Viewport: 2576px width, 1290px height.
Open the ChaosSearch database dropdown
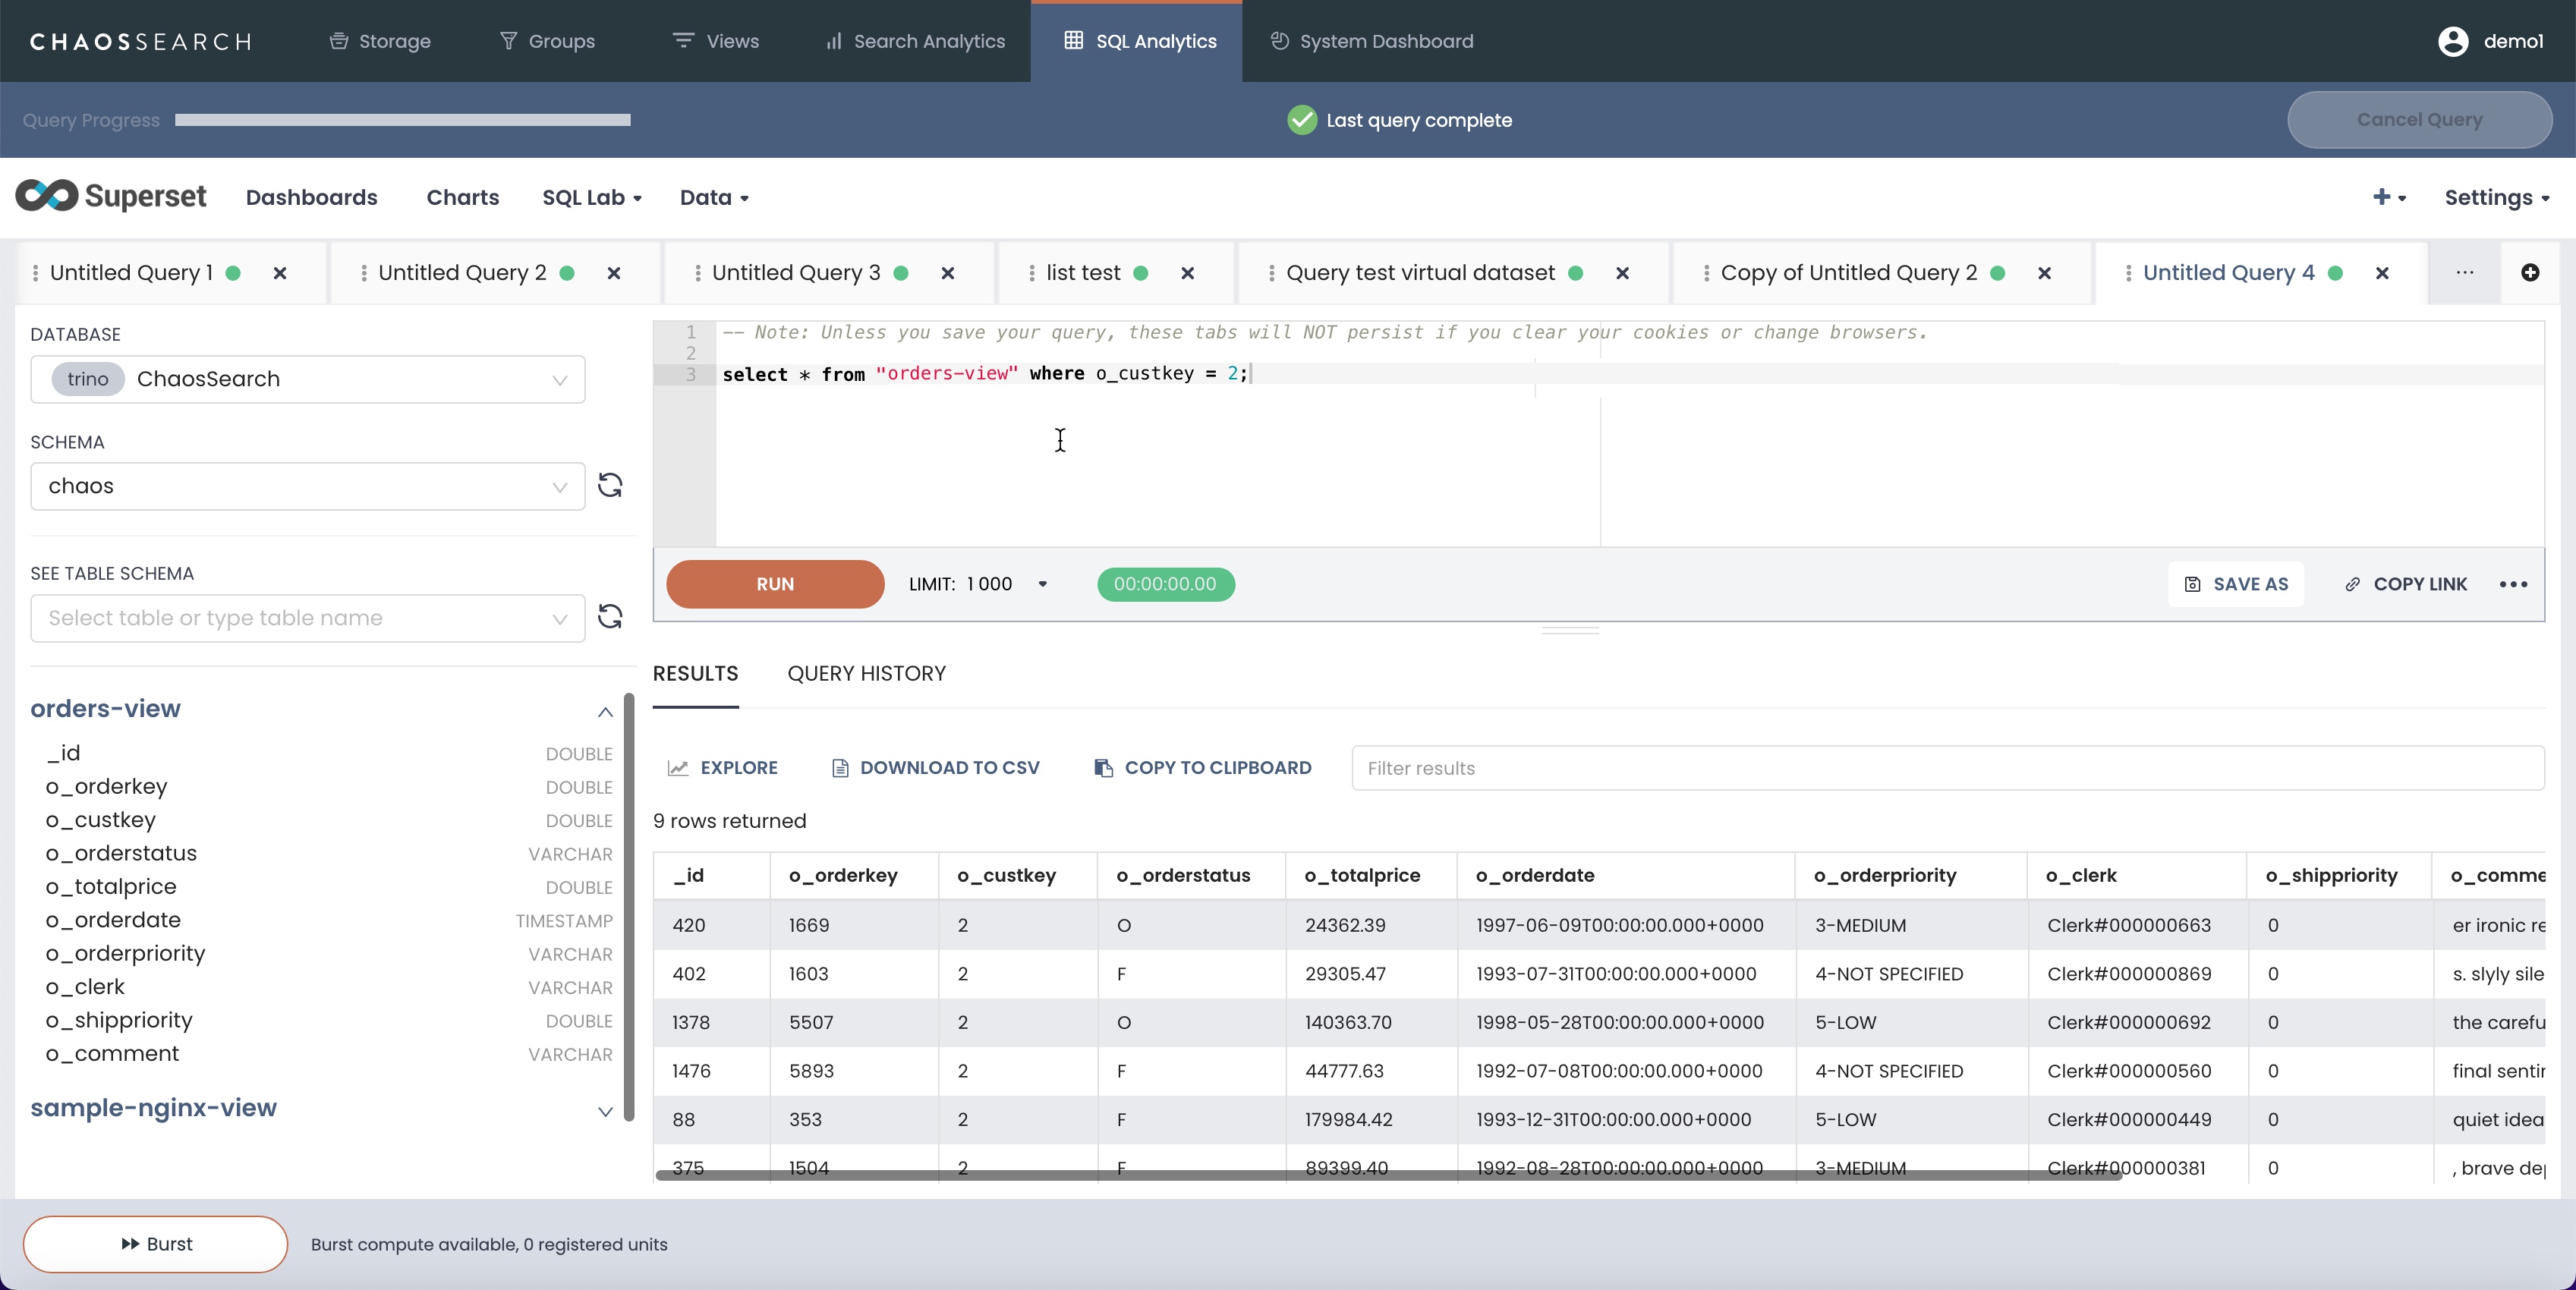(x=308, y=379)
